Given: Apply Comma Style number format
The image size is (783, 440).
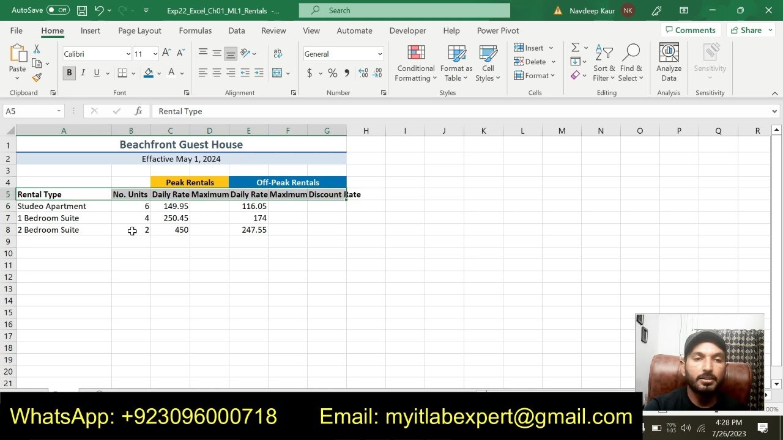Looking at the screenshot, I should (347, 73).
